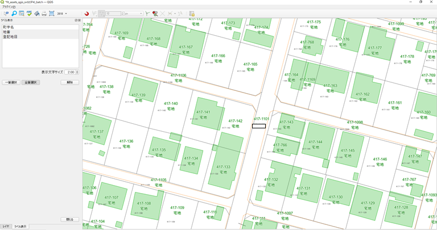
Task: Click the zoom full extent icon
Action: [51, 13]
